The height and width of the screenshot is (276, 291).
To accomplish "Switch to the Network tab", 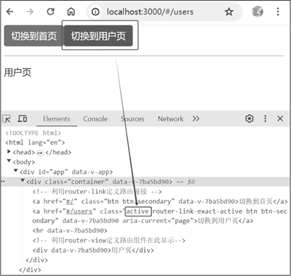I will click(x=170, y=119).
